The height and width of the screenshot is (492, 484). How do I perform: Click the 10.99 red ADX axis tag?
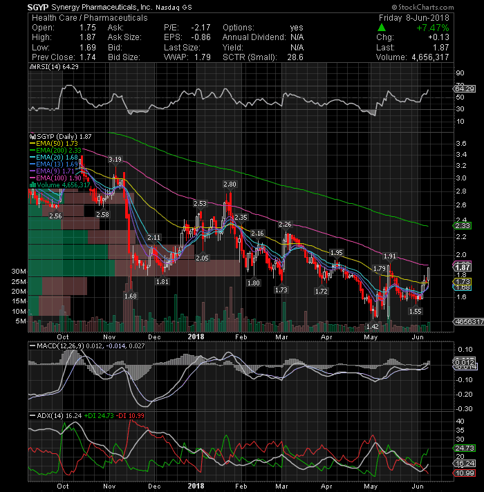pos(465,473)
